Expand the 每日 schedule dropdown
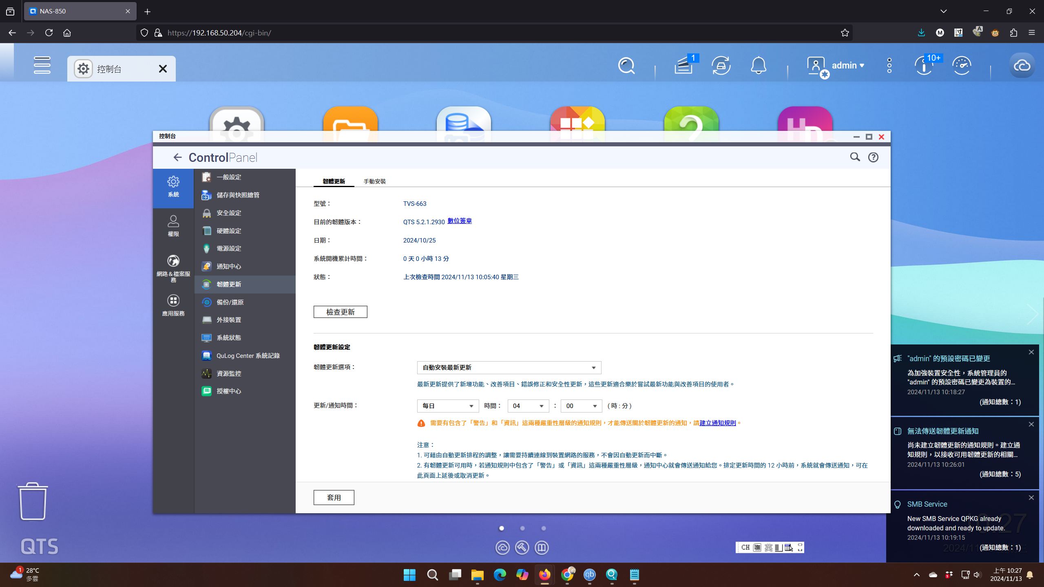This screenshot has width=1044, height=587. click(448, 406)
